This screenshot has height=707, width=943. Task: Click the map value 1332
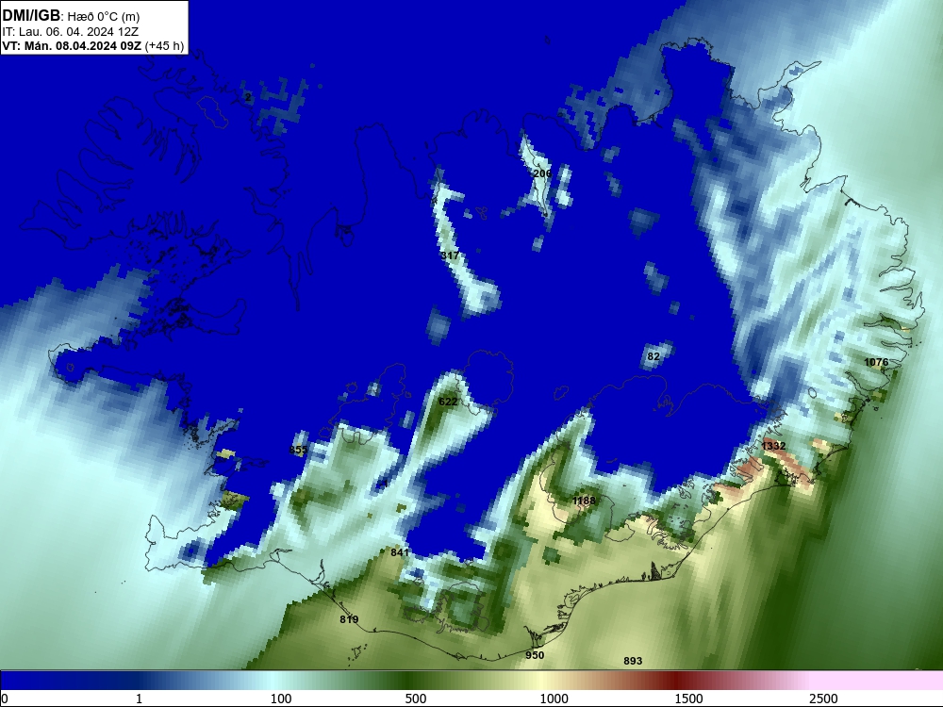pyautogui.click(x=773, y=446)
